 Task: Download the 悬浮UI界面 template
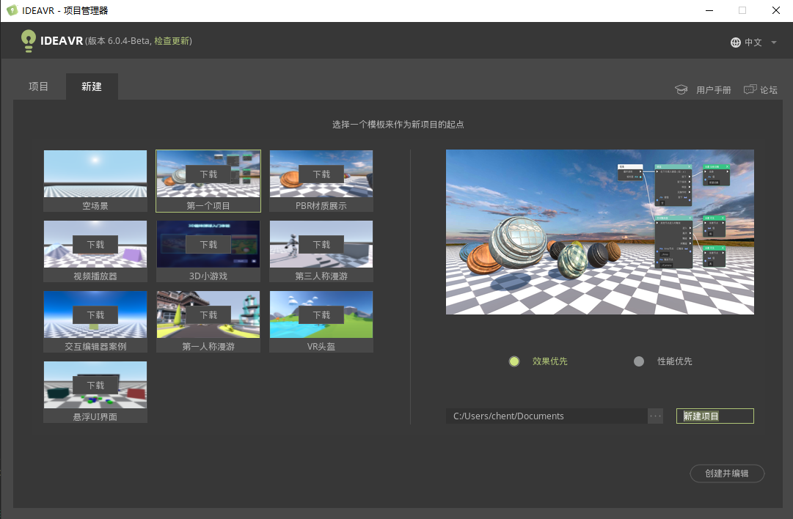pos(95,385)
